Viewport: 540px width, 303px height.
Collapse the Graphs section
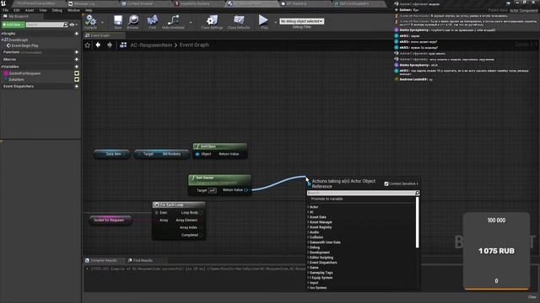click(x=2, y=34)
